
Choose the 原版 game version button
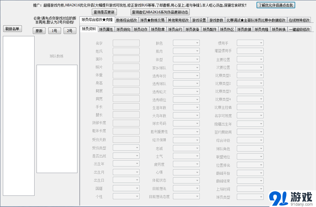tap(39, 31)
